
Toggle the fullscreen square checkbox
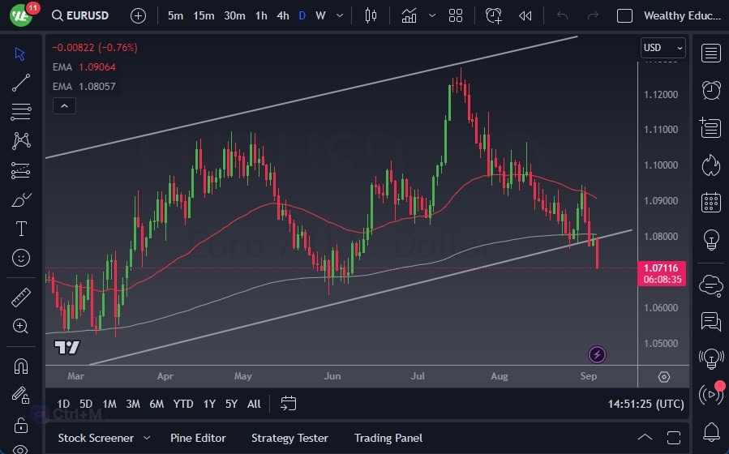(x=624, y=15)
